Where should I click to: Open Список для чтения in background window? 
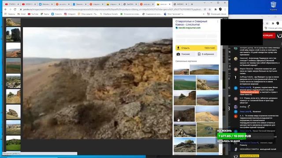(273, 28)
